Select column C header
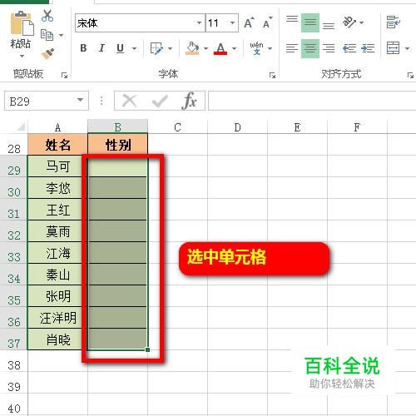The height and width of the screenshot is (416, 416). click(177, 127)
